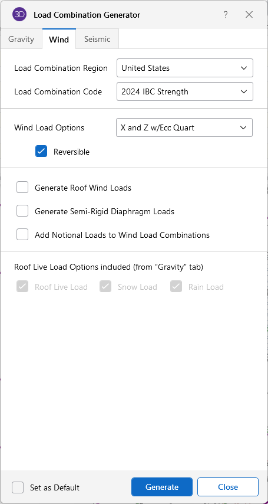268x504 pixels.
Task: Check Add Notional Loads to Wind Combinations
Action: point(22,235)
